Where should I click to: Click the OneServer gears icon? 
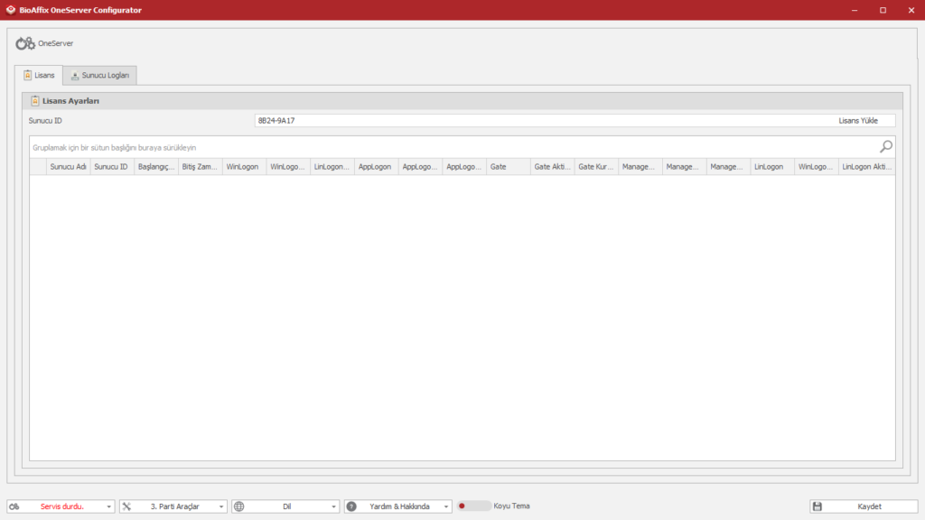tap(25, 43)
